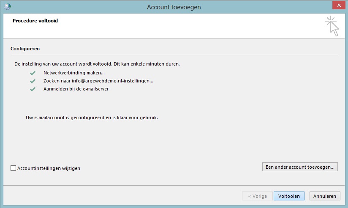The width and height of the screenshot is (348, 208).
Task: Click the checkmark beside Aanmelden bij de e-mailserver
Action: (x=33, y=89)
